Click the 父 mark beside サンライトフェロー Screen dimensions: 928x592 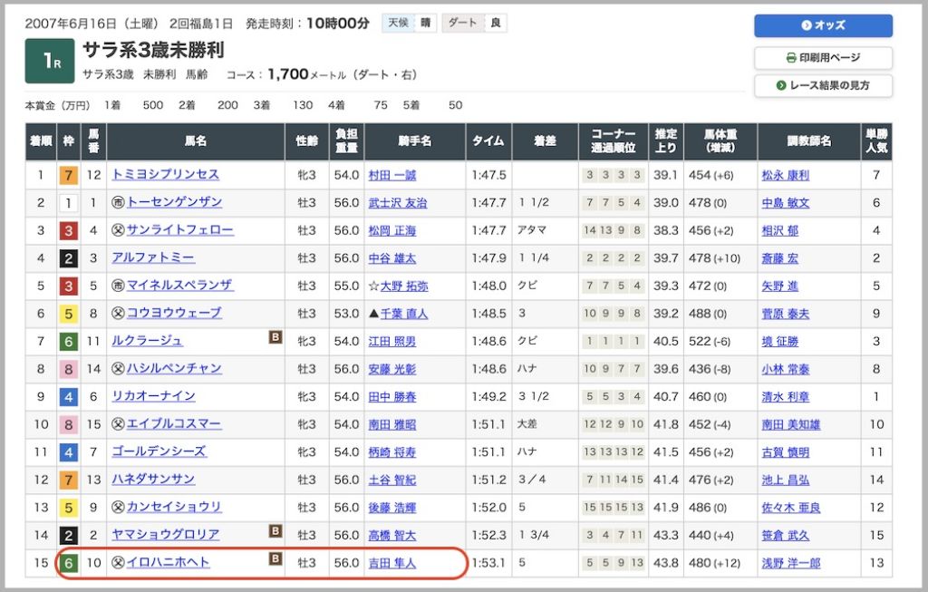119,230
